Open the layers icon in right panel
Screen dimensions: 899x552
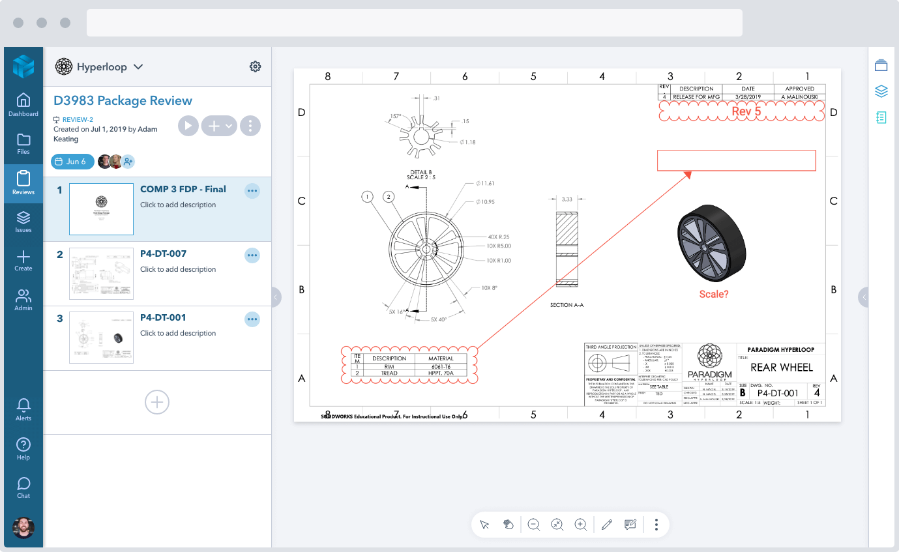(x=881, y=91)
